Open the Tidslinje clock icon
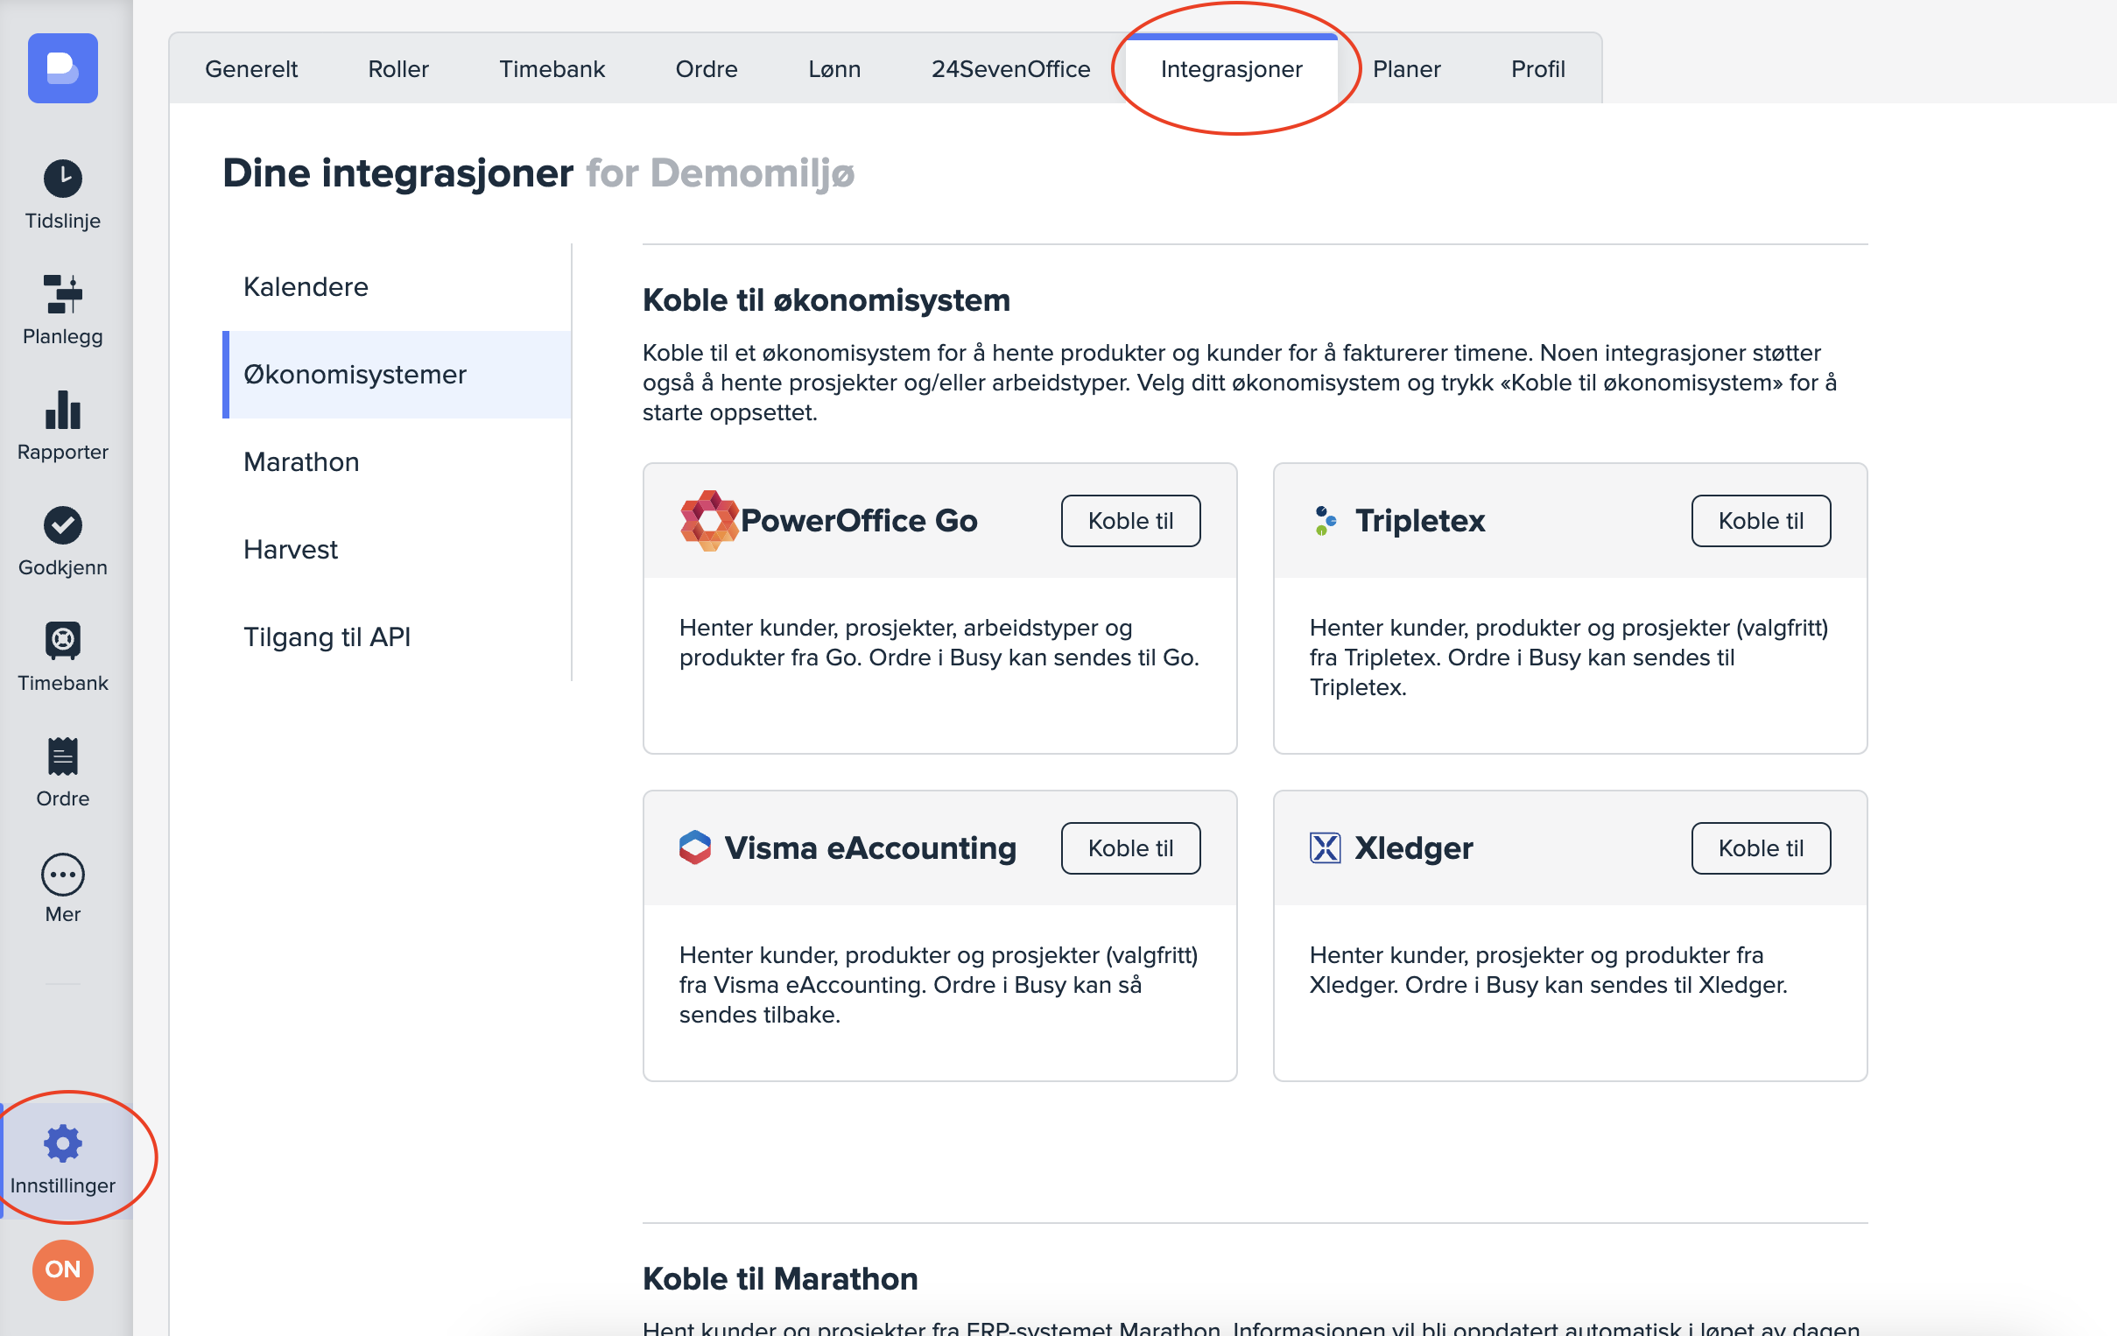This screenshot has width=2117, height=1336. click(x=62, y=179)
